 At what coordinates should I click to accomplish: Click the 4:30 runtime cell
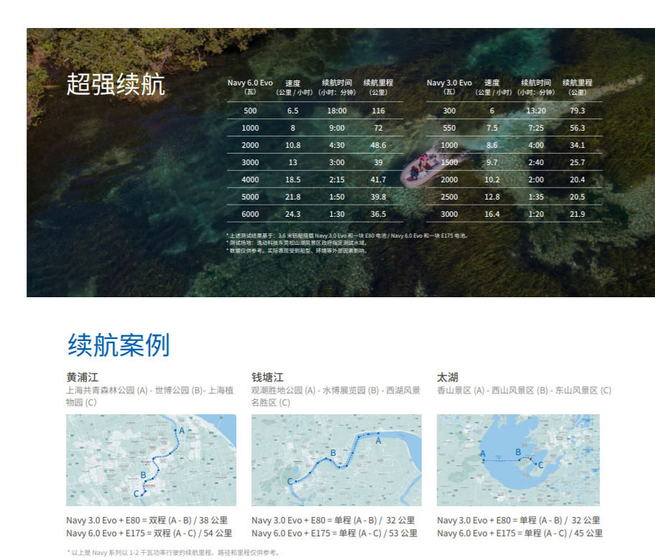[x=337, y=145]
